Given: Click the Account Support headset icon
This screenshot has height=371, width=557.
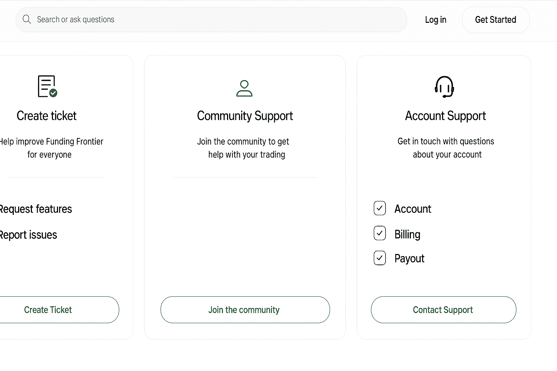Looking at the screenshot, I should (x=444, y=87).
